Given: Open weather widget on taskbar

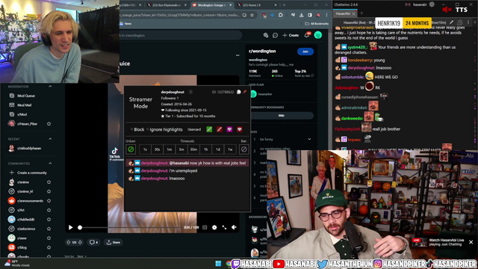Looking at the screenshot, I should tap(16, 264).
